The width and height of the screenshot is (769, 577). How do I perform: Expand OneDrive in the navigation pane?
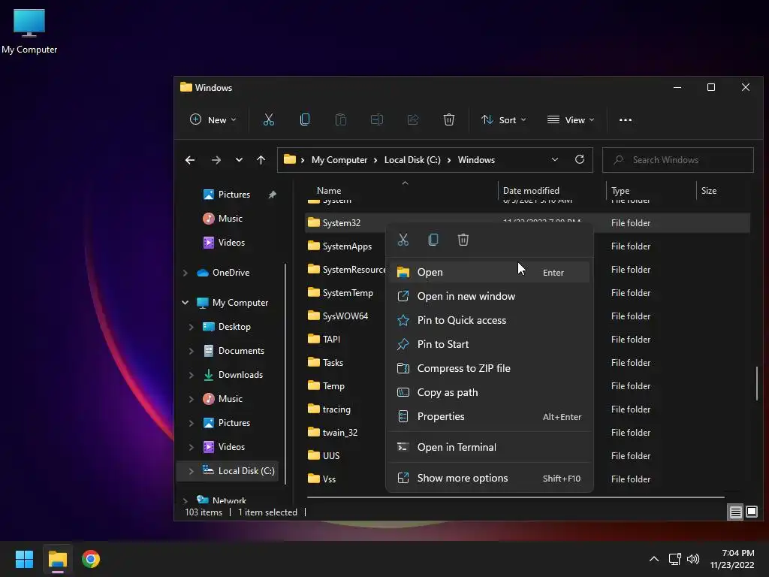click(x=185, y=273)
